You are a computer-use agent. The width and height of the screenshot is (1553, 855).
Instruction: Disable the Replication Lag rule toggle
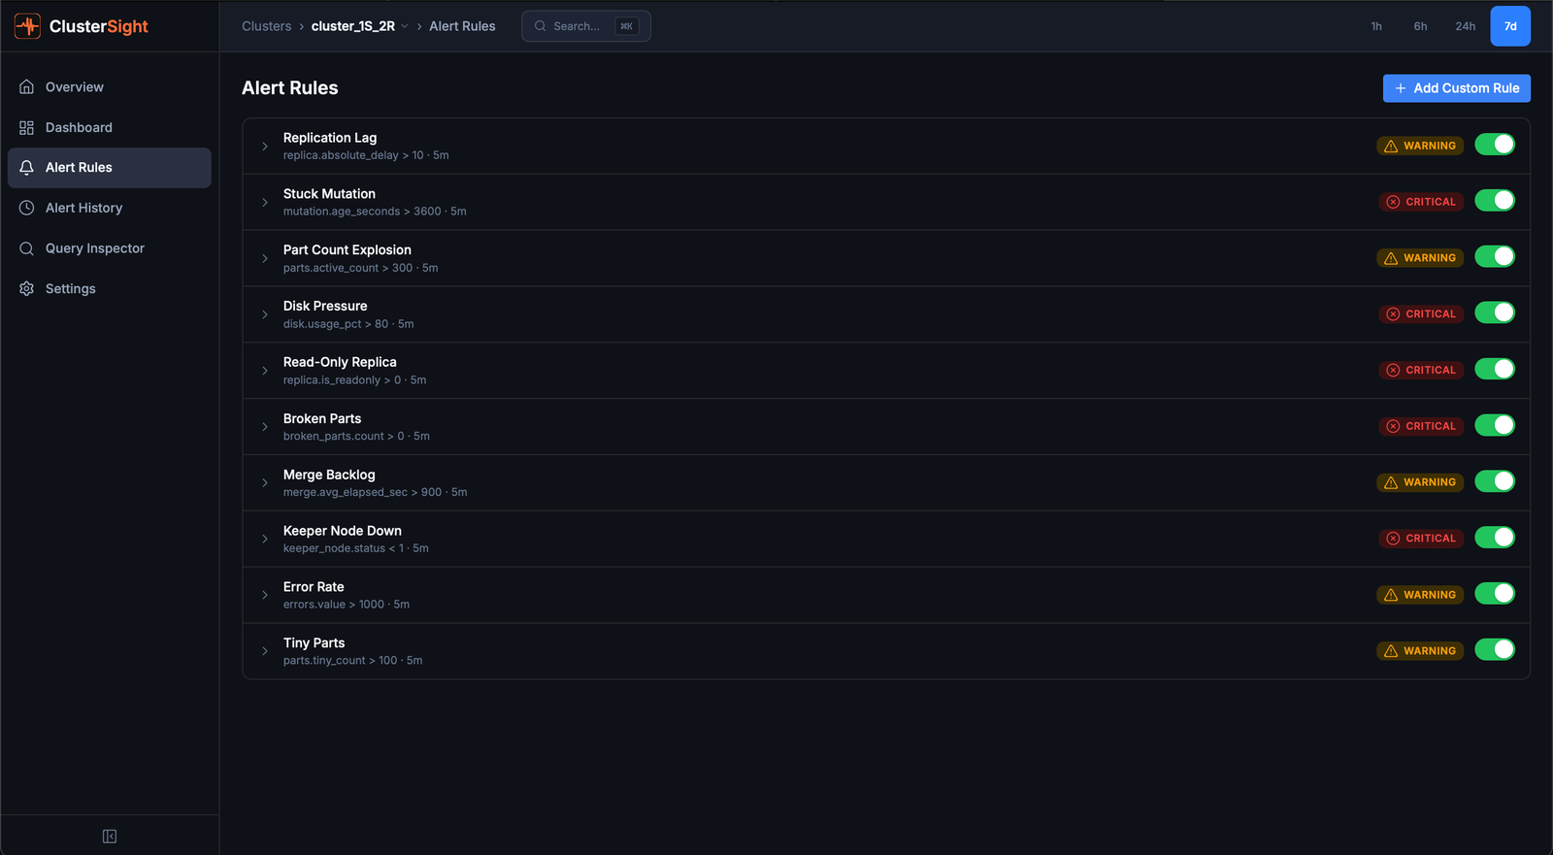tap(1494, 145)
